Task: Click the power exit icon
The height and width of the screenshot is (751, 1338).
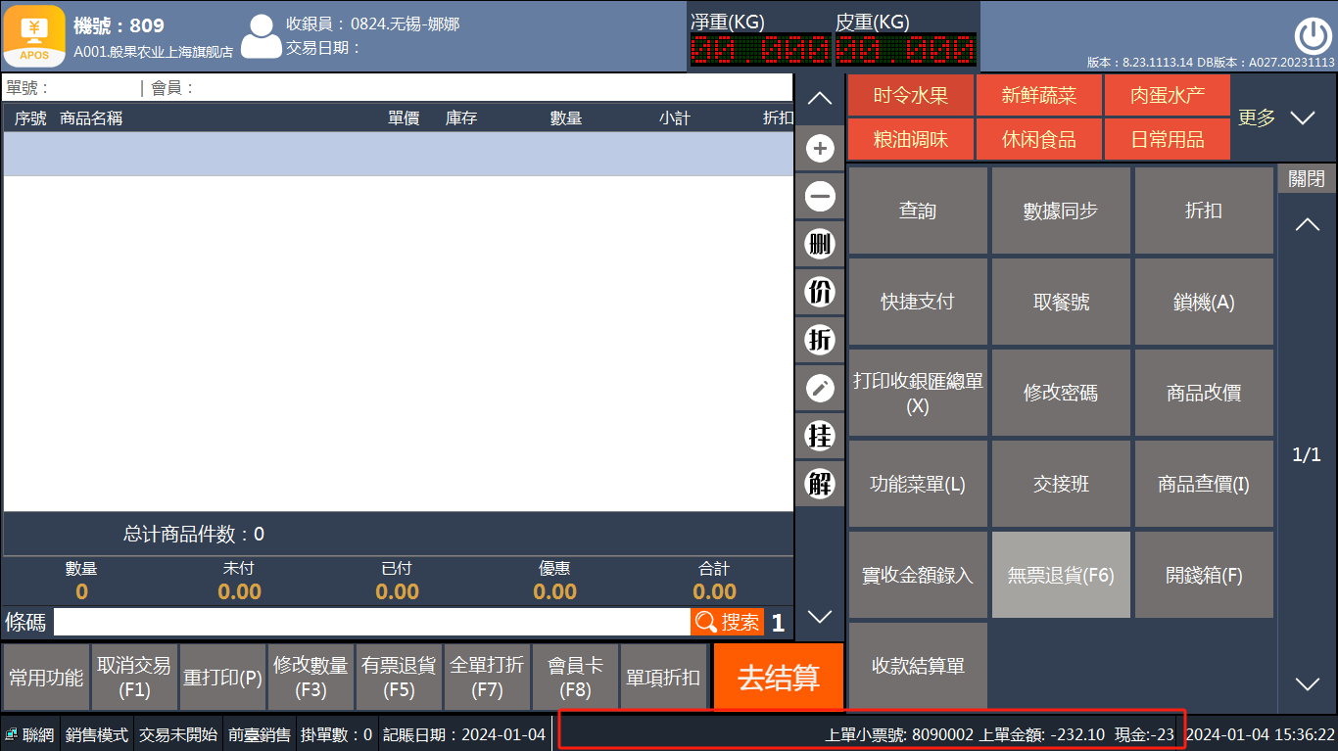Action: coord(1313,36)
